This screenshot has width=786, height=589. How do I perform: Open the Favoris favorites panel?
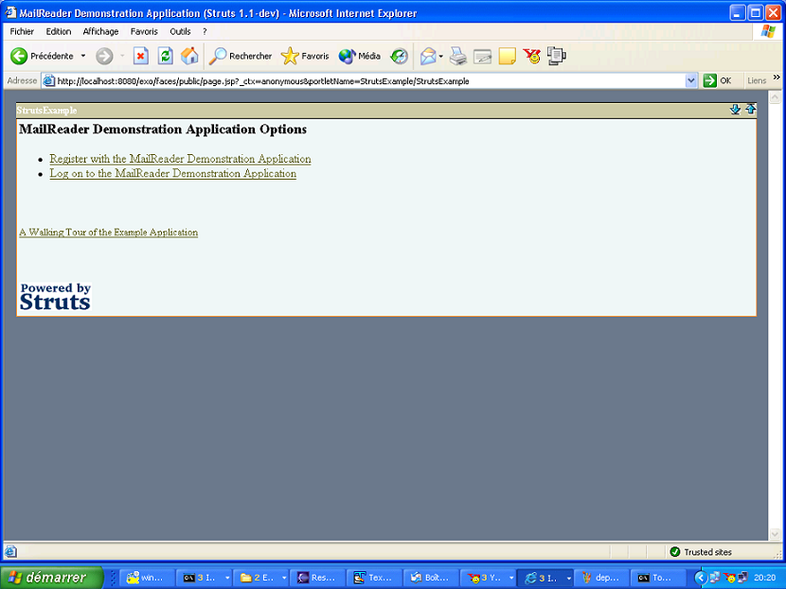click(305, 56)
